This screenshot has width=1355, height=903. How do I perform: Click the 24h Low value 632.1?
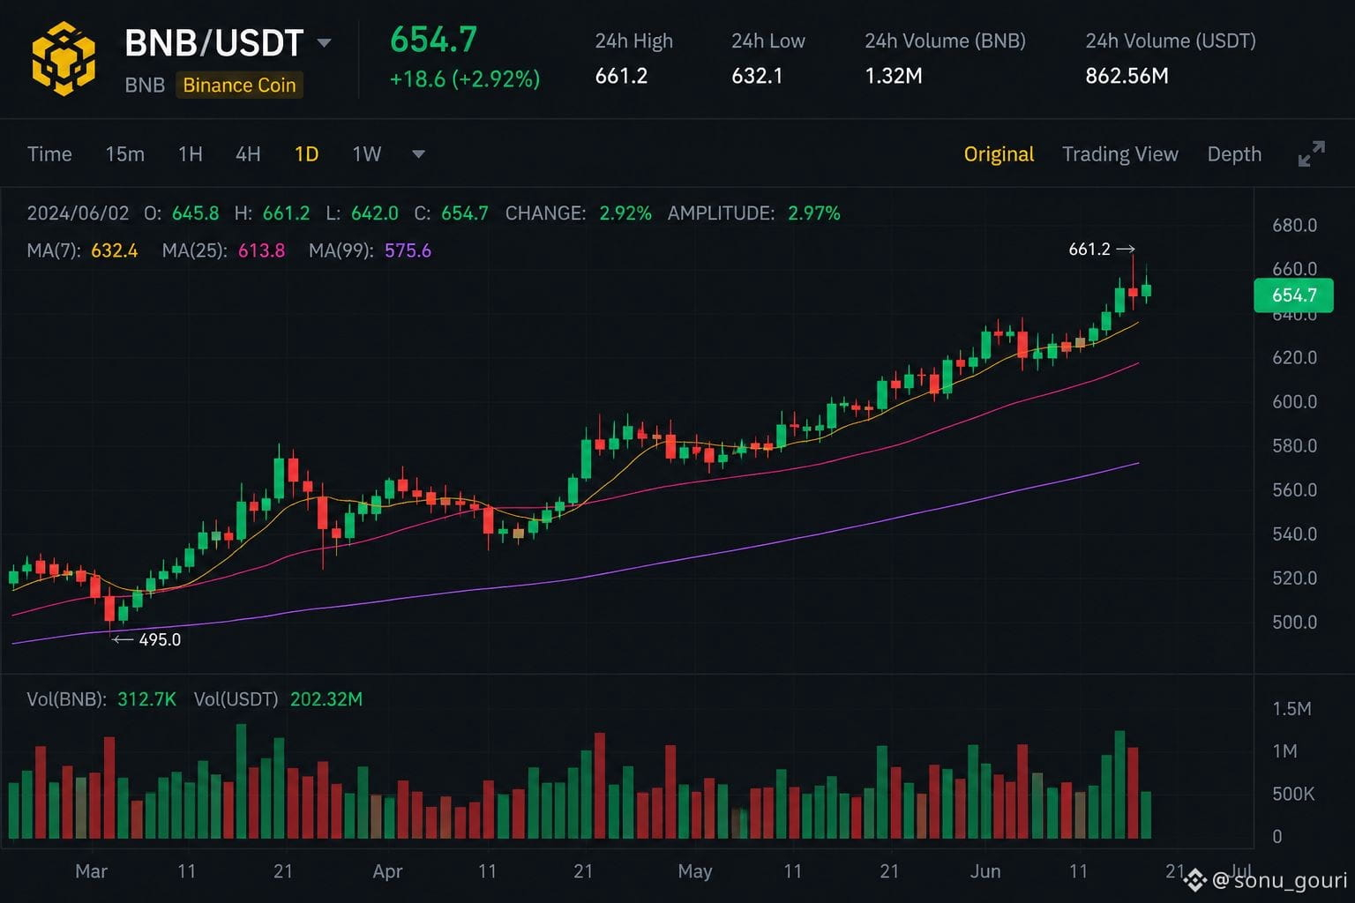click(x=757, y=76)
